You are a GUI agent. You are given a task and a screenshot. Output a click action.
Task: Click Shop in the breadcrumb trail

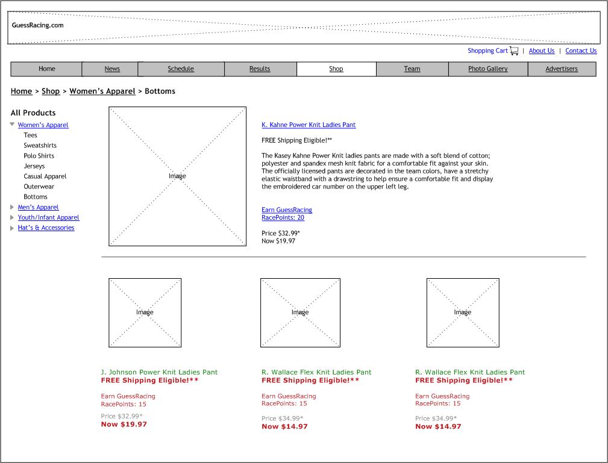(51, 92)
